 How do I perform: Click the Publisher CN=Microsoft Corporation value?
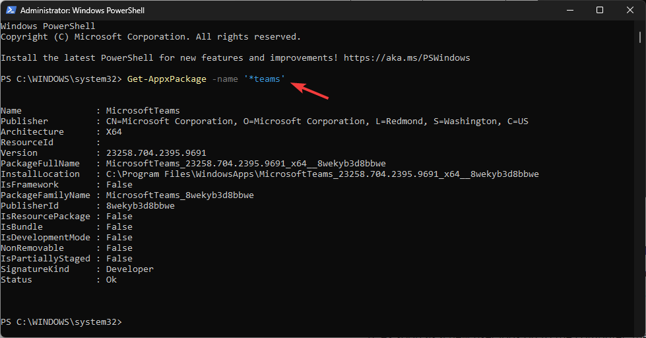pos(317,121)
